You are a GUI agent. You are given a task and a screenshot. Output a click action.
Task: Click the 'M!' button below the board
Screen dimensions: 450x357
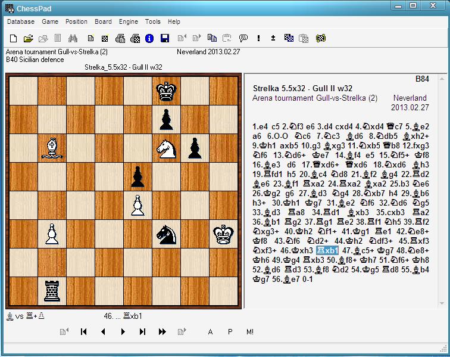[x=249, y=332]
